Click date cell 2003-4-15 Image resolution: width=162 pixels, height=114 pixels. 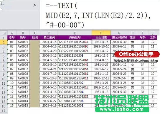point(49,42)
